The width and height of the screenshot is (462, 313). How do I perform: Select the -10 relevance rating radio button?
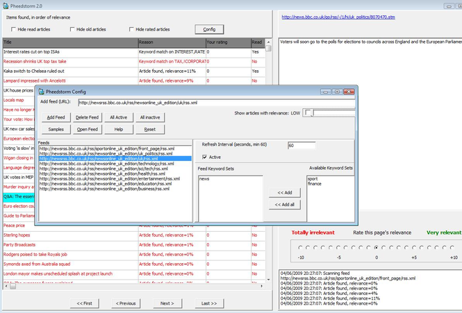(x=300, y=248)
